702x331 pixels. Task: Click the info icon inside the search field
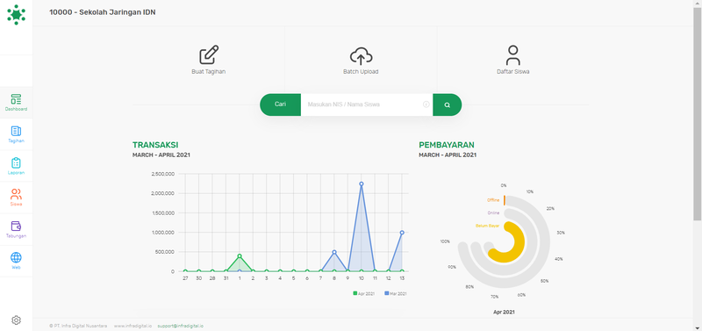(426, 104)
